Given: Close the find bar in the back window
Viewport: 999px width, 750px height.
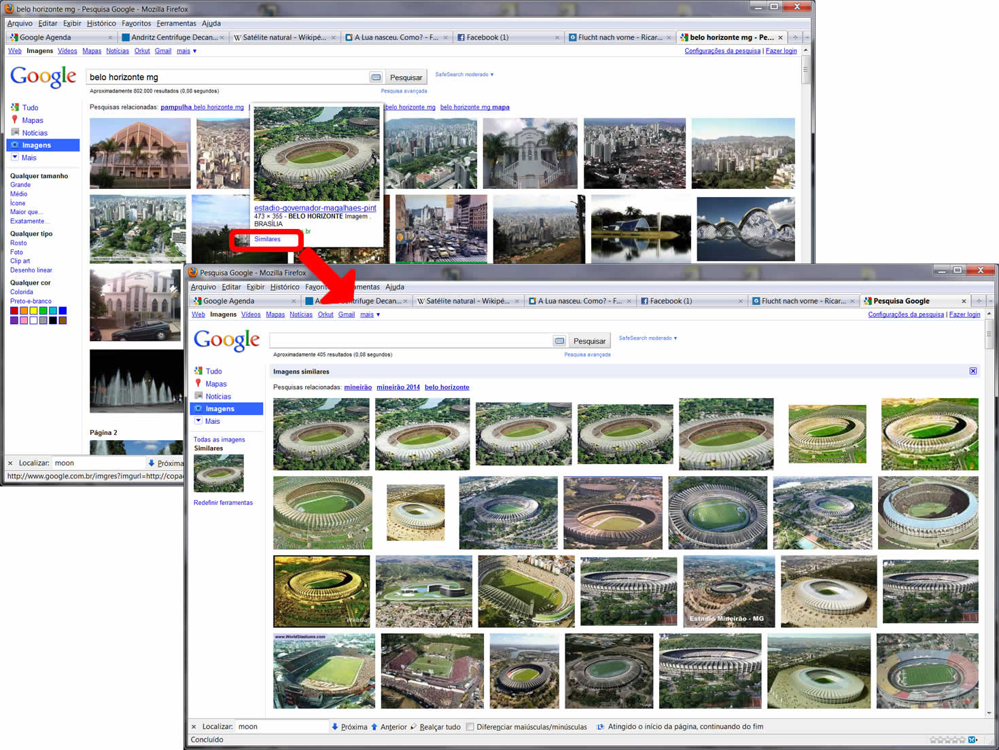Looking at the screenshot, I should point(10,463).
